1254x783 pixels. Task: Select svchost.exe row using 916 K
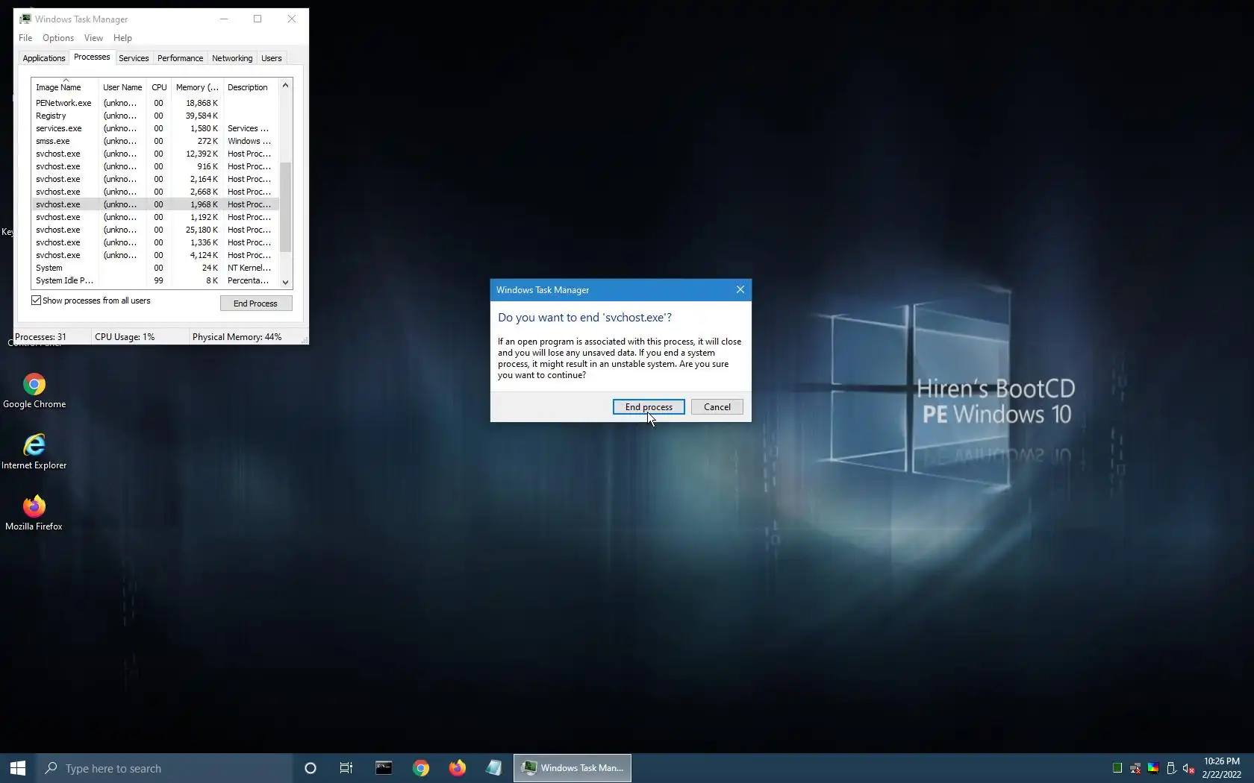pos(155,166)
